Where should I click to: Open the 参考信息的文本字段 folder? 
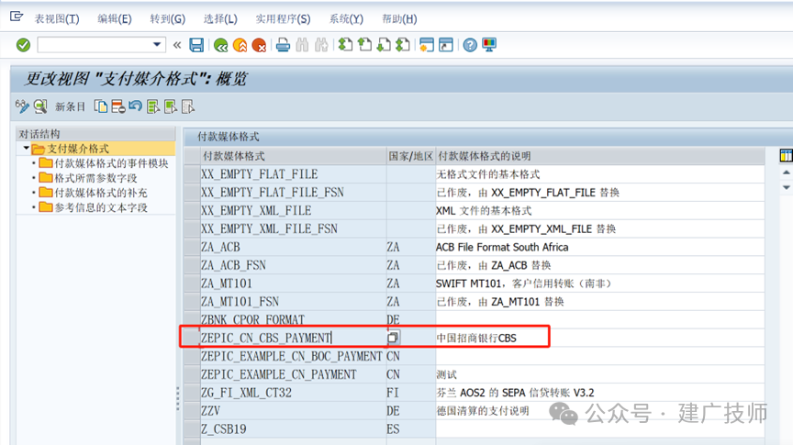click(x=94, y=206)
